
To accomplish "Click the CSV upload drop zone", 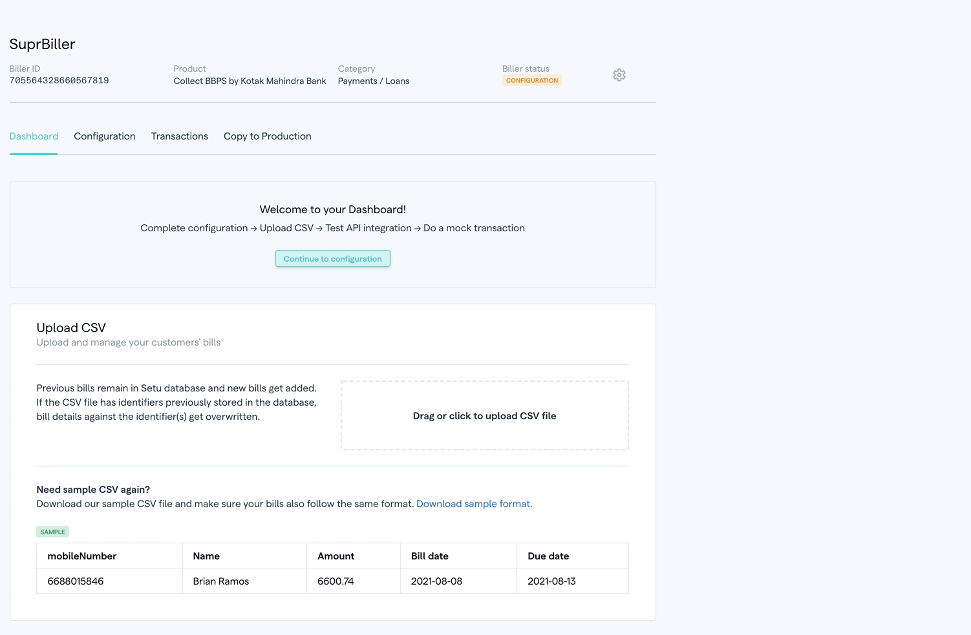I will [x=484, y=415].
